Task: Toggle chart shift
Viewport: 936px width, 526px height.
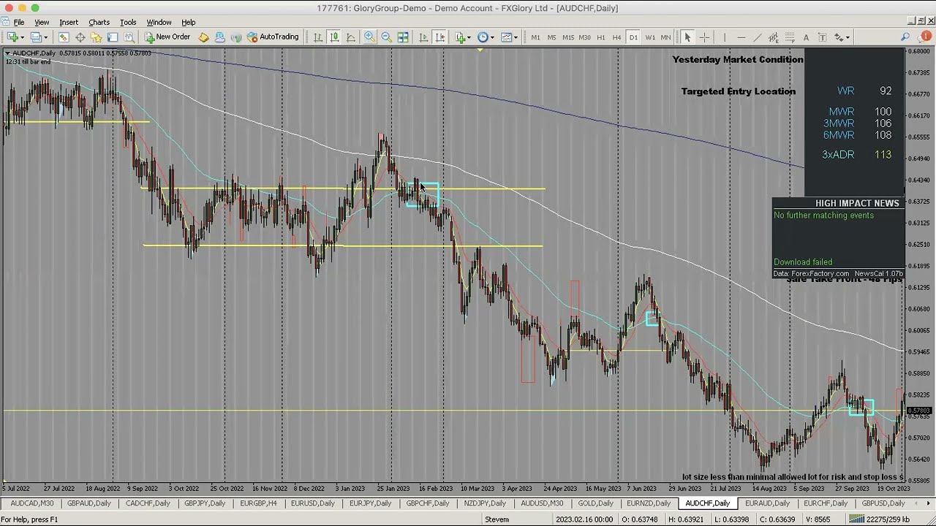Action: (x=439, y=37)
